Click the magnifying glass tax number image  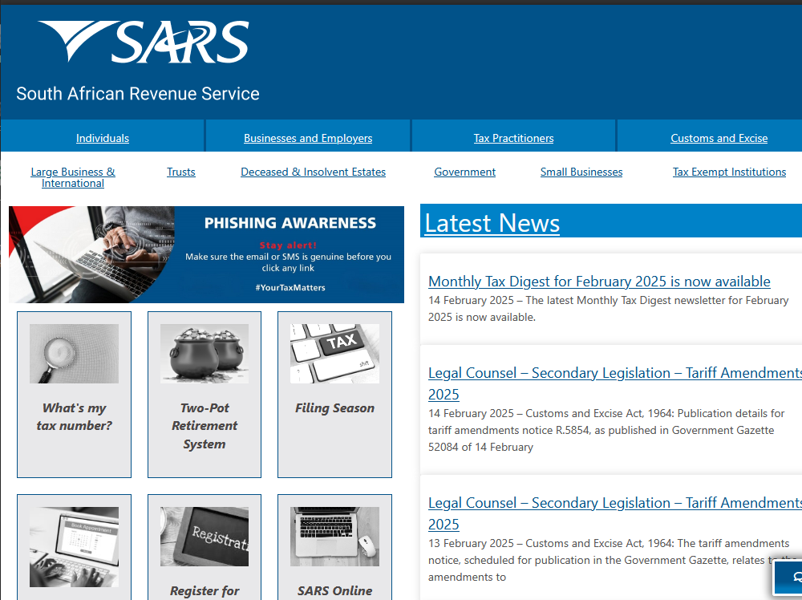(74, 354)
